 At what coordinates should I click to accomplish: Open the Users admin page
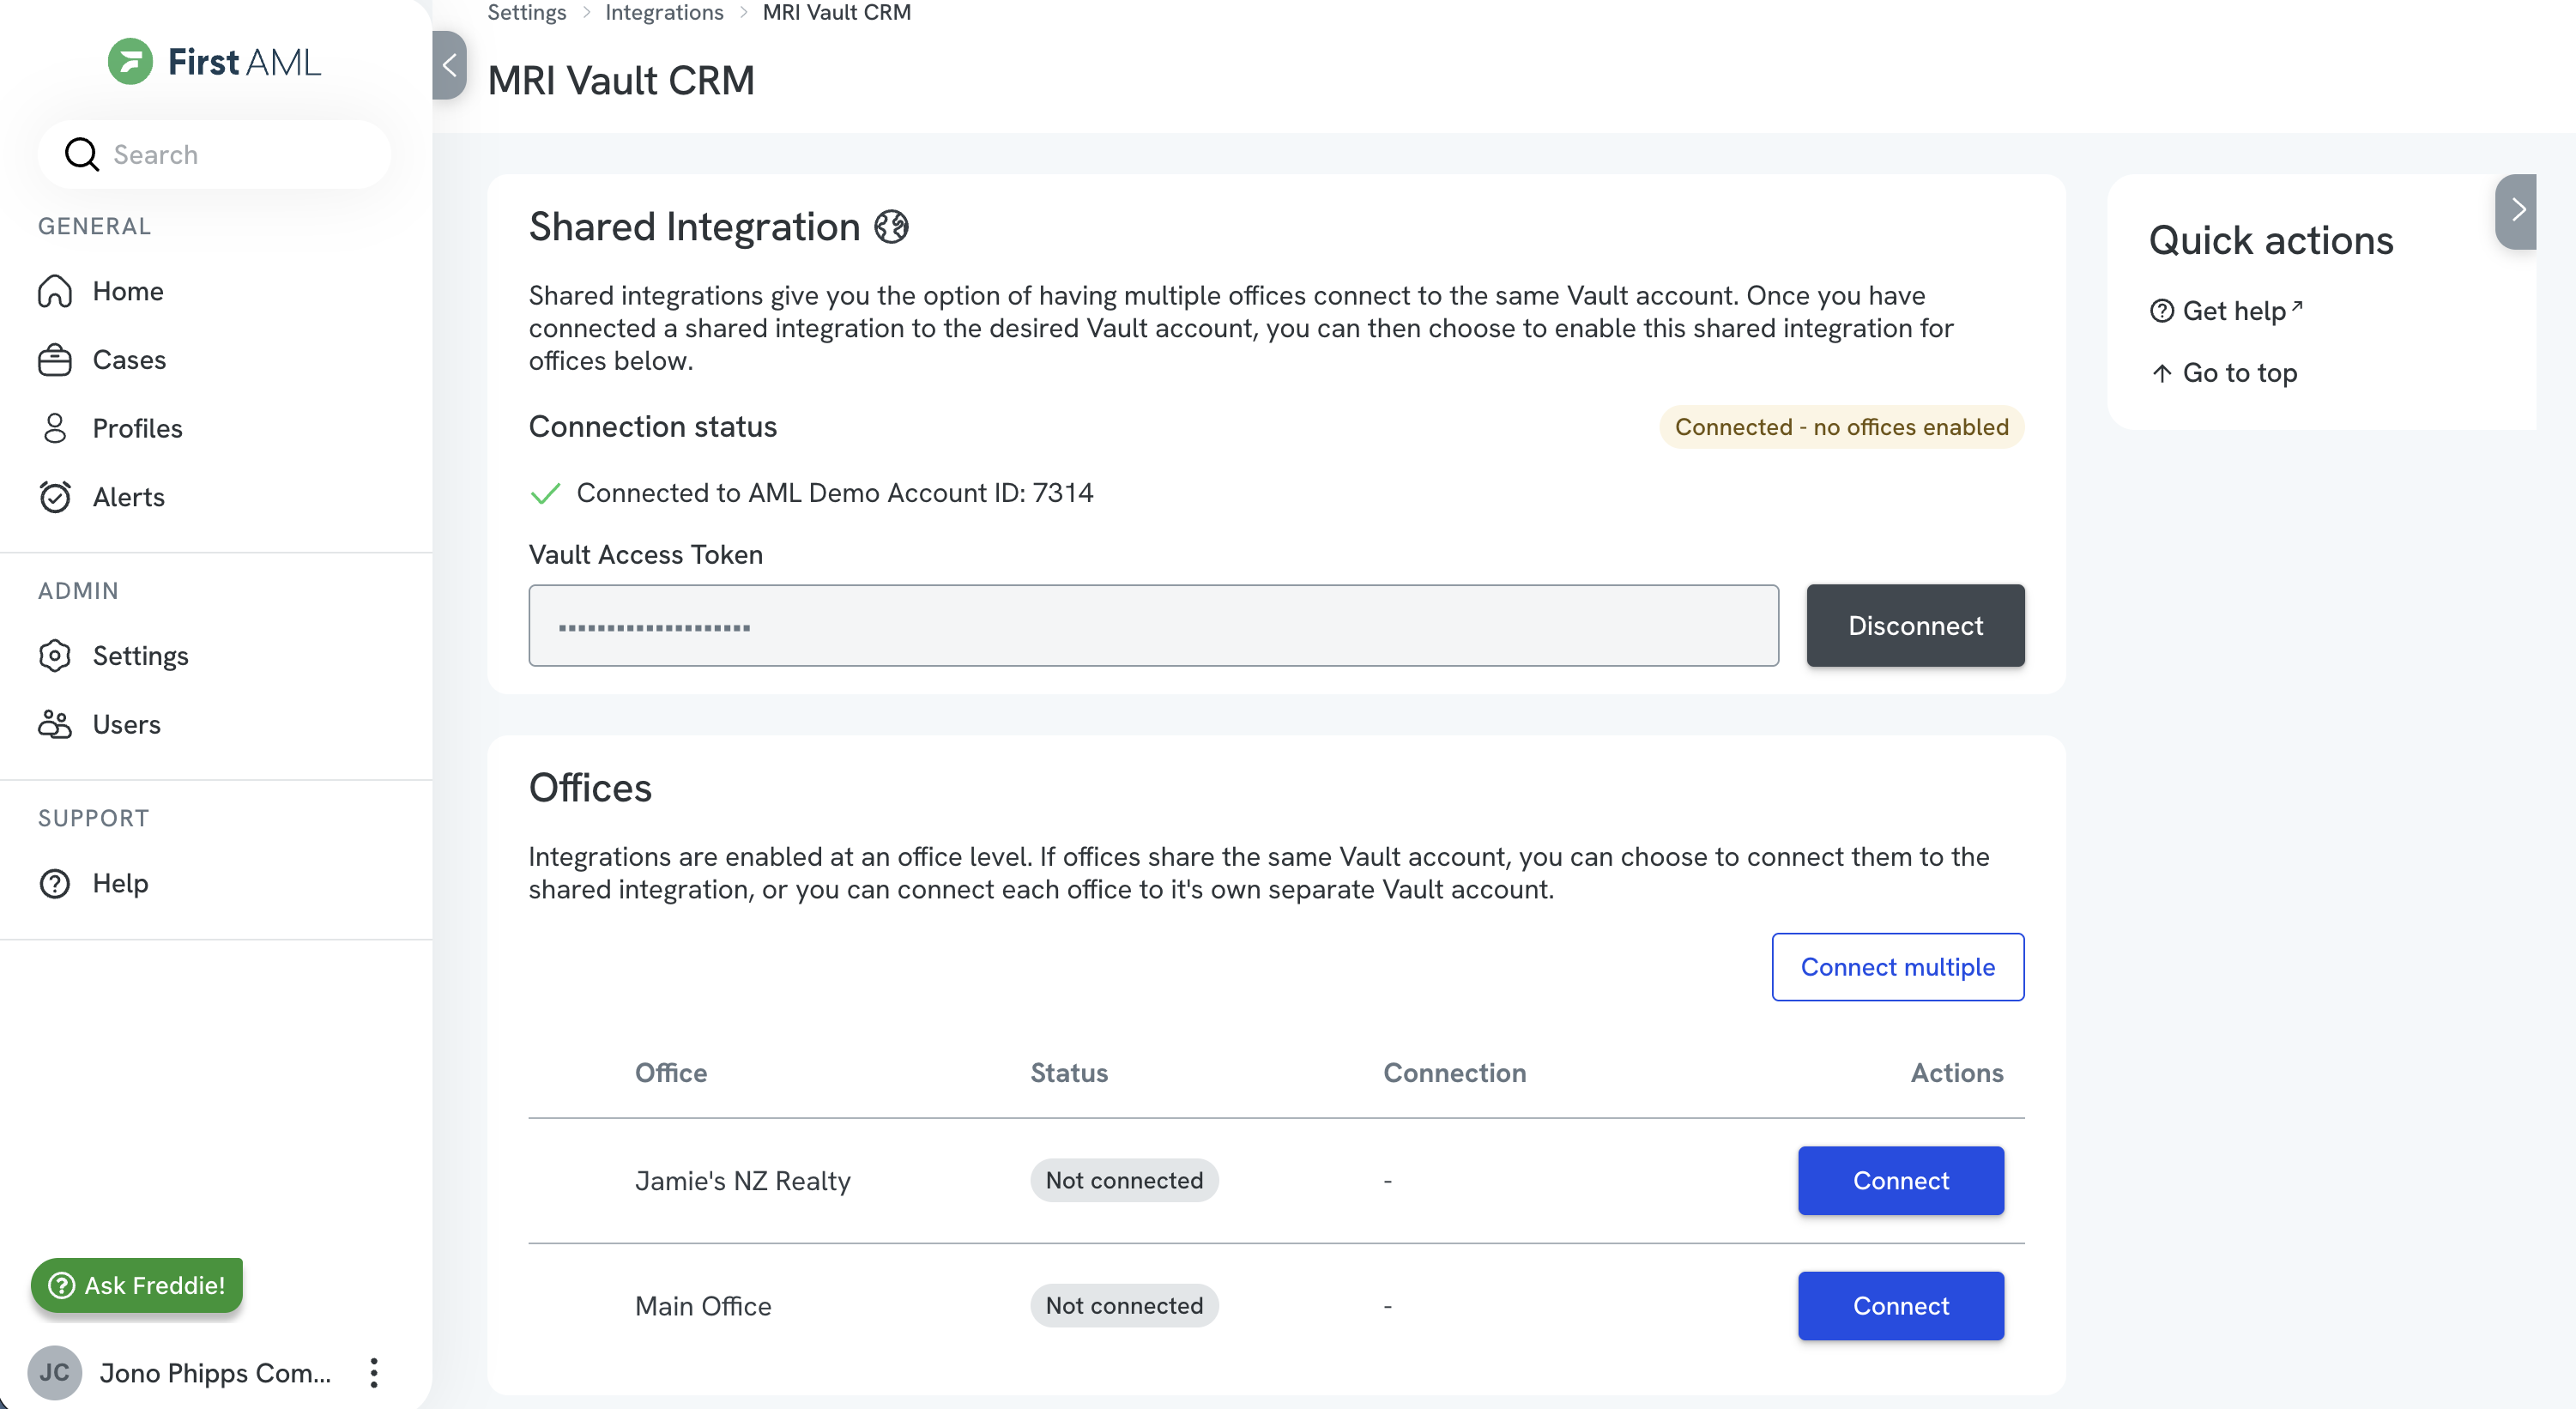pyautogui.click(x=126, y=724)
